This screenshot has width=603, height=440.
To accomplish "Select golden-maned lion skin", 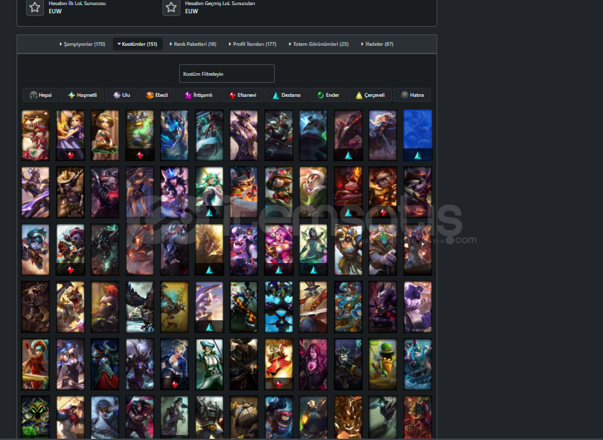I will click(x=209, y=250).
